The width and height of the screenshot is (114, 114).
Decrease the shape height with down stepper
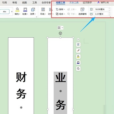click(109, 10)
